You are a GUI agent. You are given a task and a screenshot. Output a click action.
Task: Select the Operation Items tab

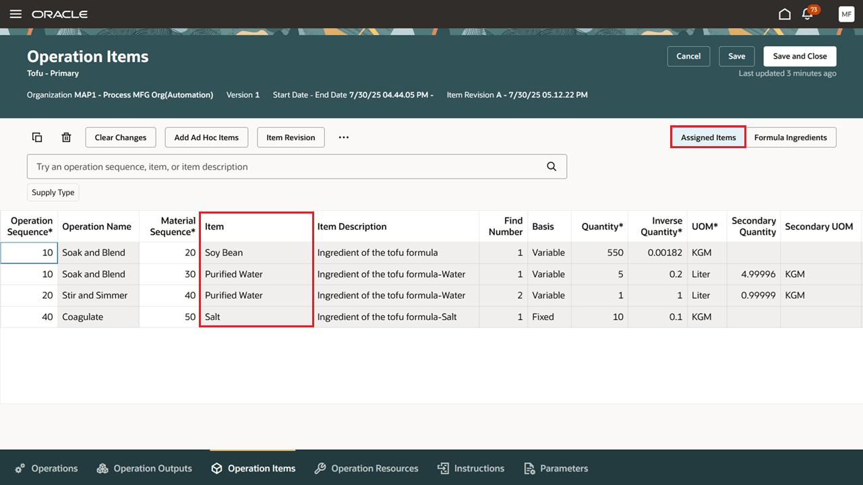coord(253,468)
